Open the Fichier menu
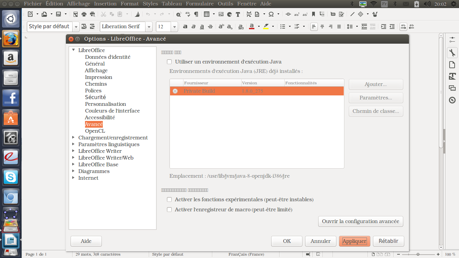459x258 pixels. 33,4
